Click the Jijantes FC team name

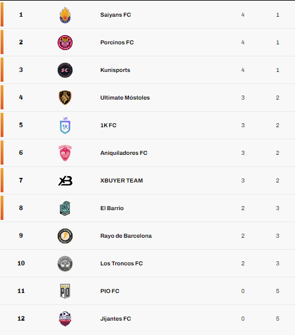(115, 319)
